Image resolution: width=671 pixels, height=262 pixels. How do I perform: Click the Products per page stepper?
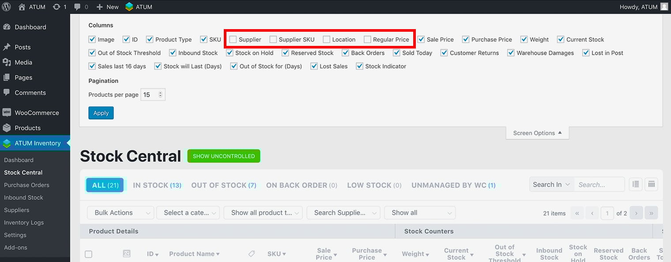160,94
